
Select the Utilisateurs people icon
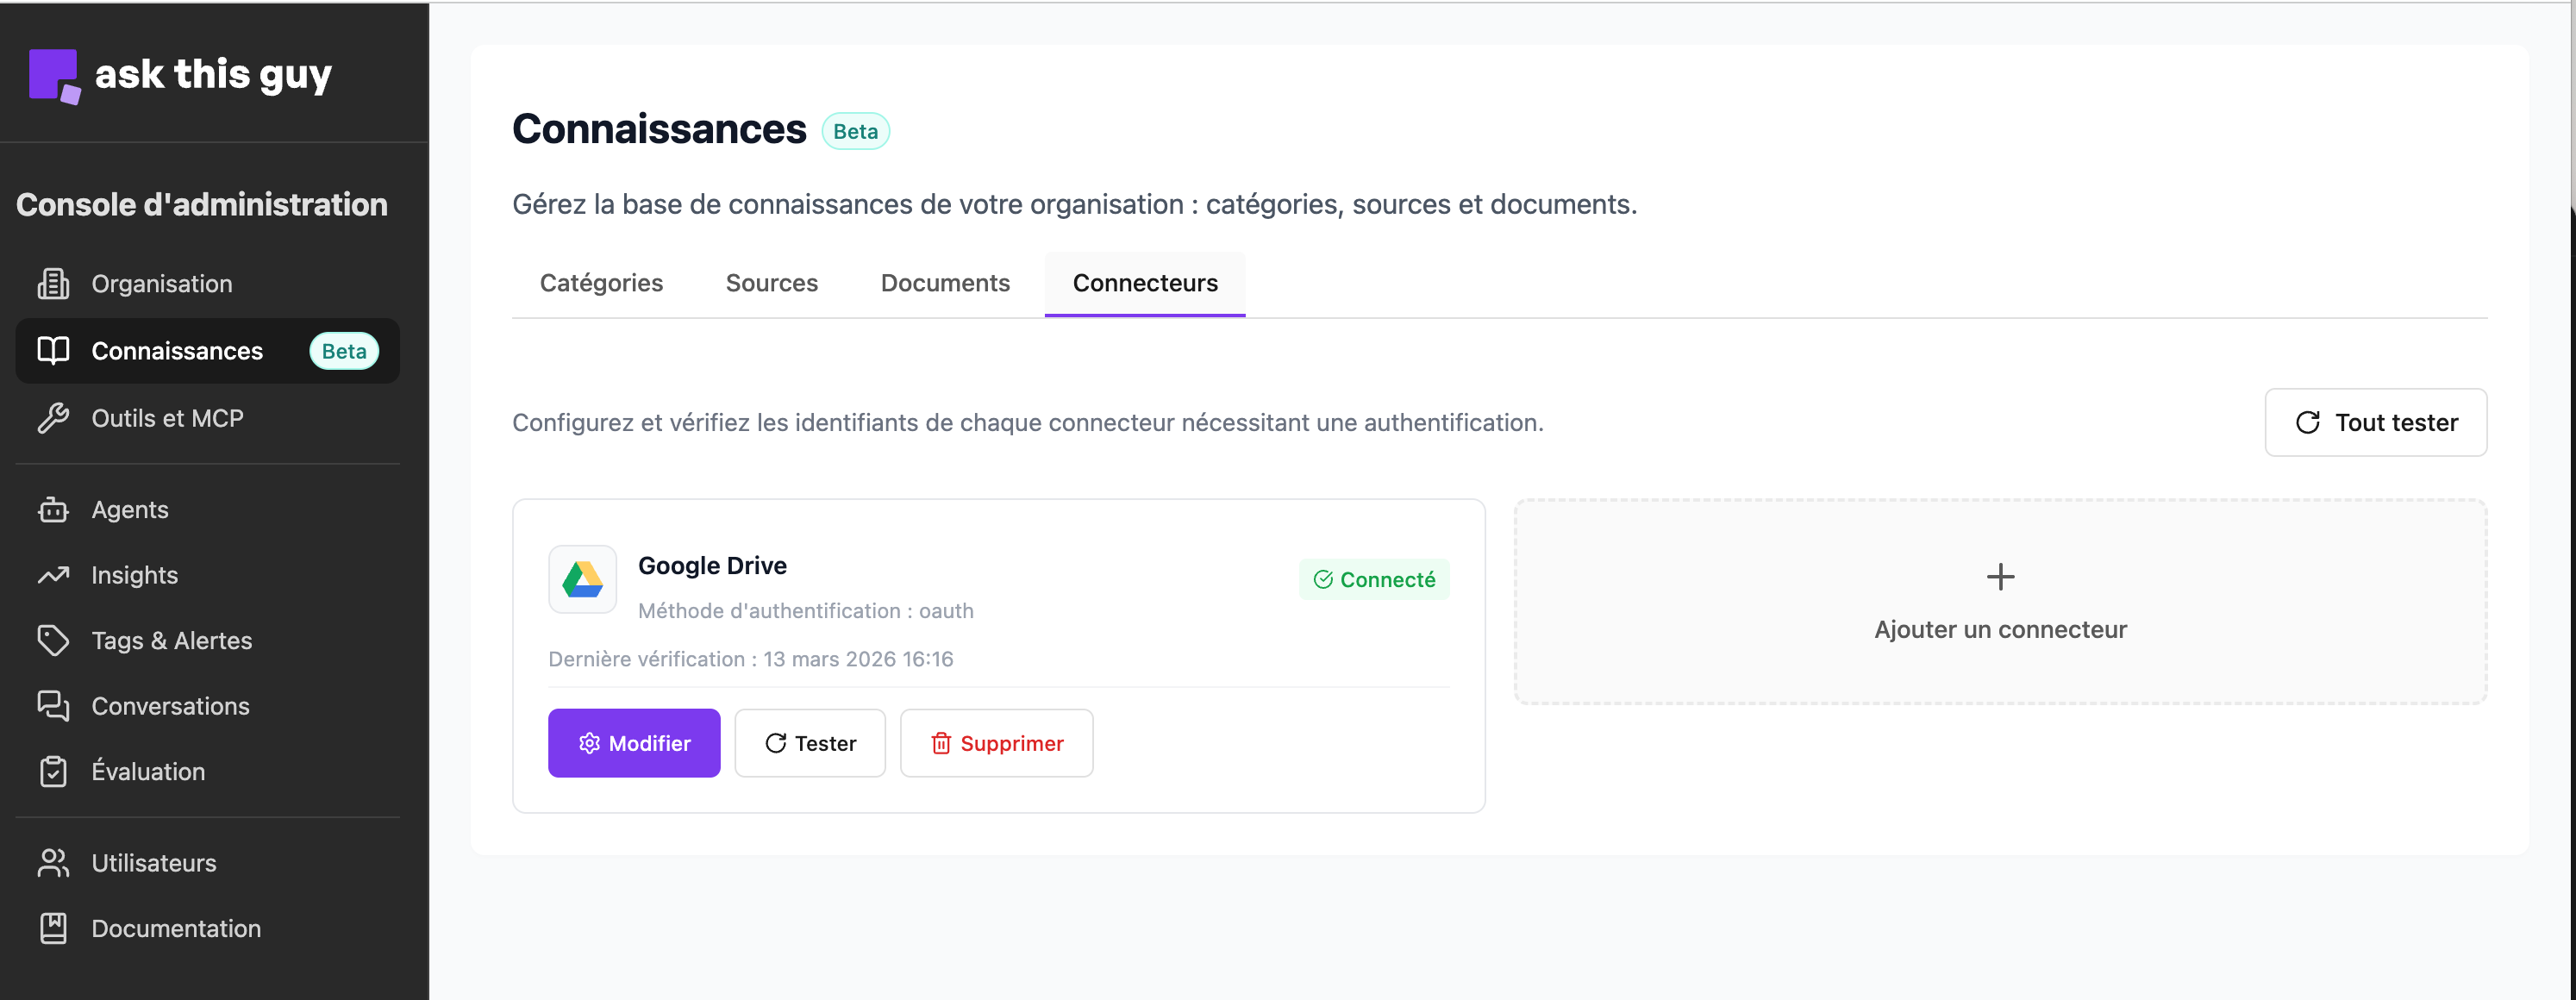(53, 862)
